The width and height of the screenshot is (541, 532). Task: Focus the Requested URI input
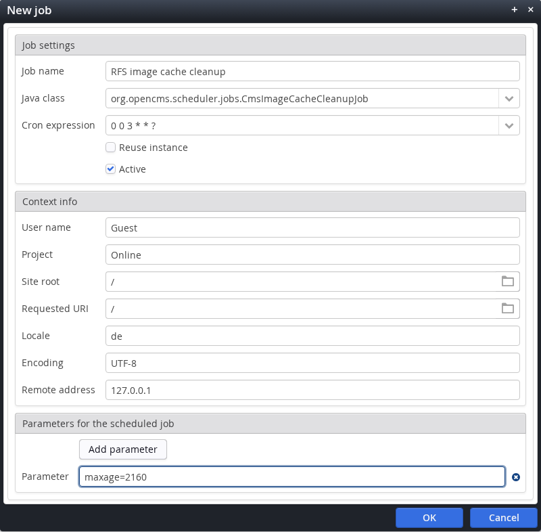pos(301,309)
